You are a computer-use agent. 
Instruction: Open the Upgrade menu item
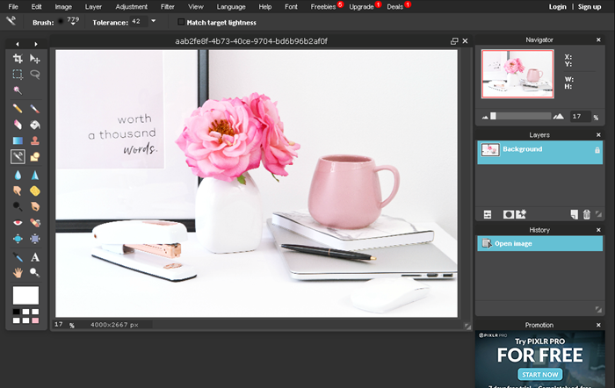[361, 7]
